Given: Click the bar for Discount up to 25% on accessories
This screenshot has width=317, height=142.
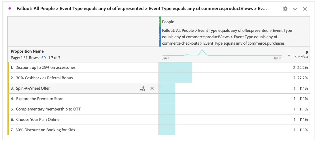Looking at the screenshot, I should pos(175,68).
